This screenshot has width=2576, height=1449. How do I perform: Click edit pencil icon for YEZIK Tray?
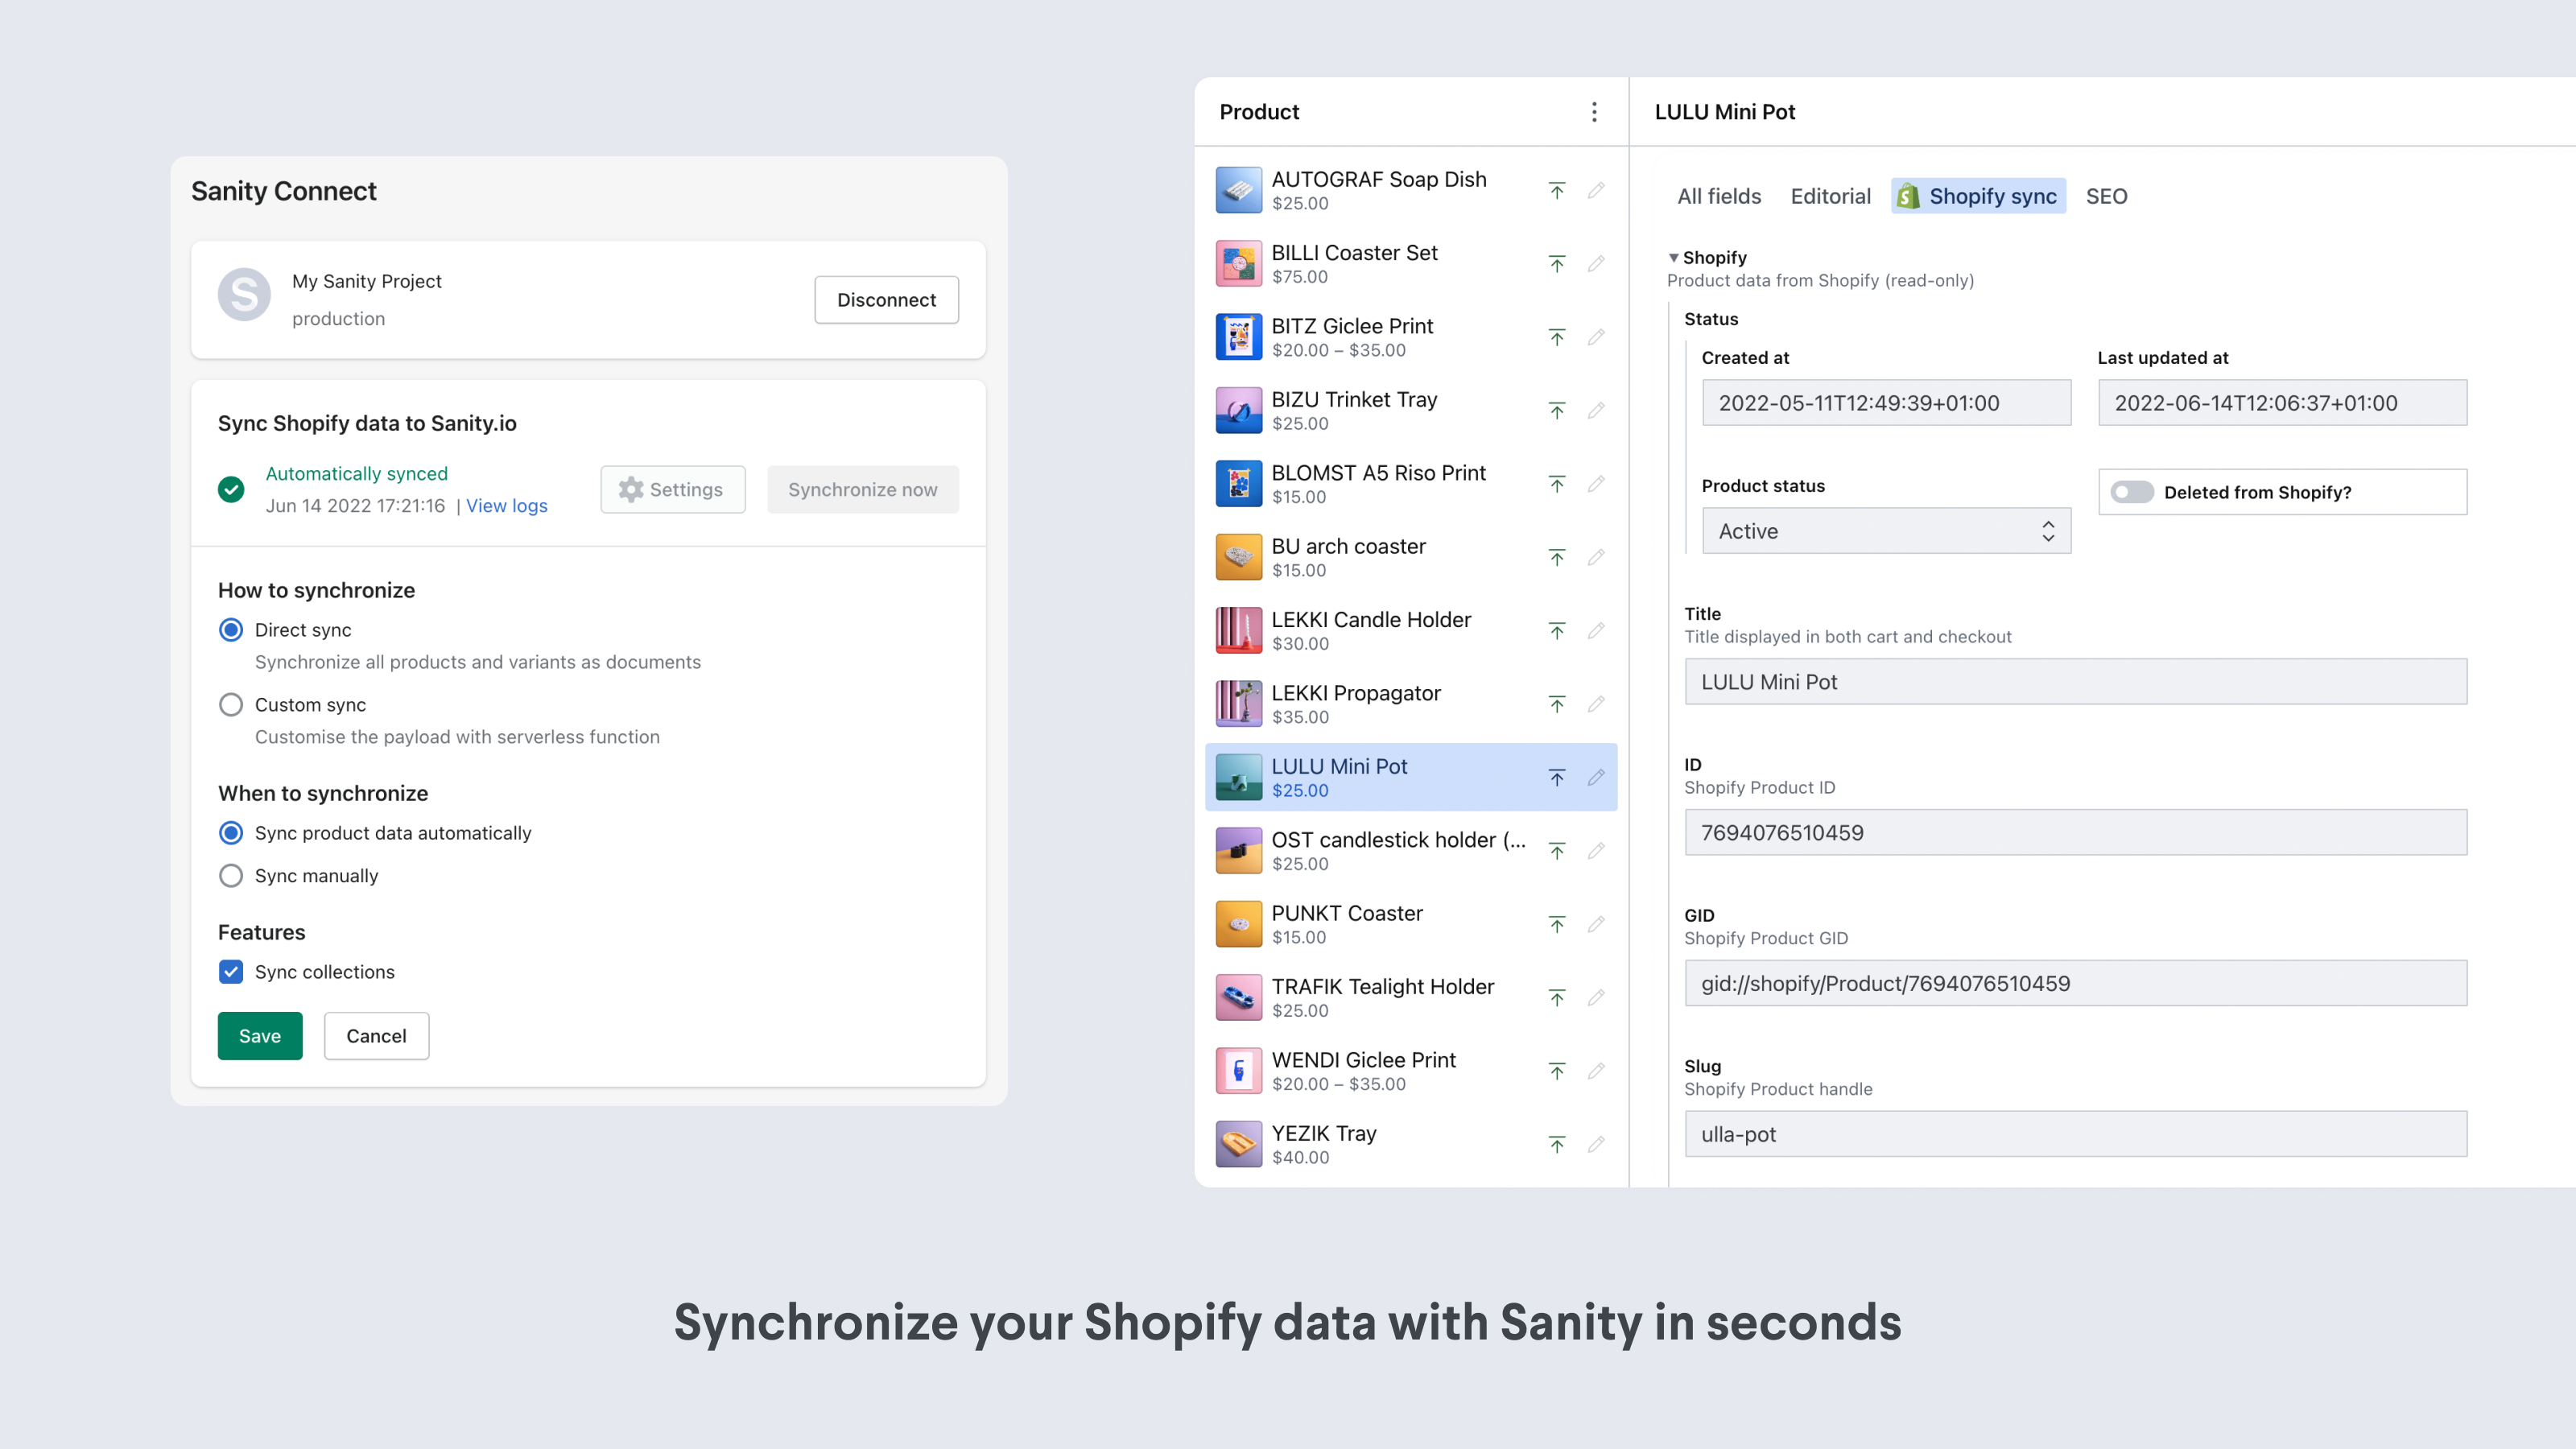1596,1144
